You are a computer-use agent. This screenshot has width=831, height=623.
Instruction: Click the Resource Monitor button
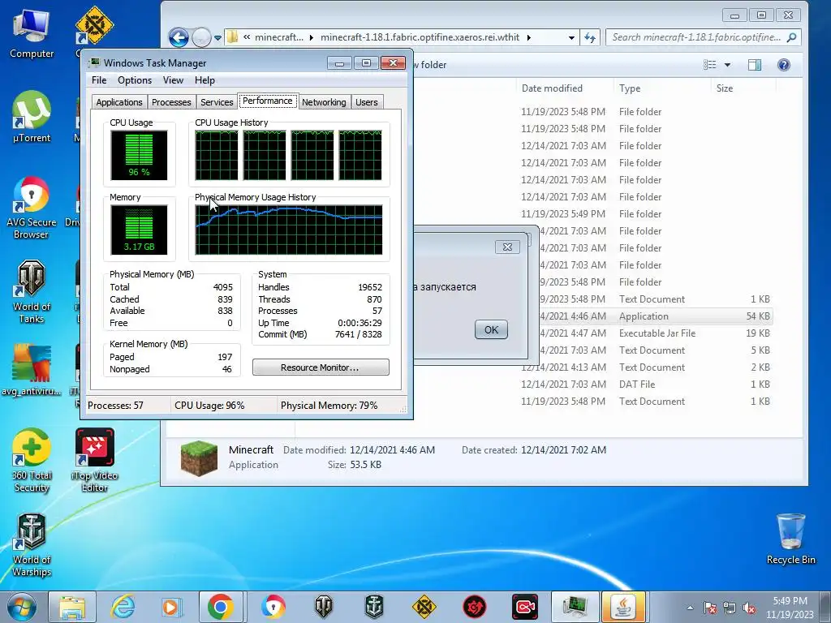pyautogui.click(x=321, y=367)
